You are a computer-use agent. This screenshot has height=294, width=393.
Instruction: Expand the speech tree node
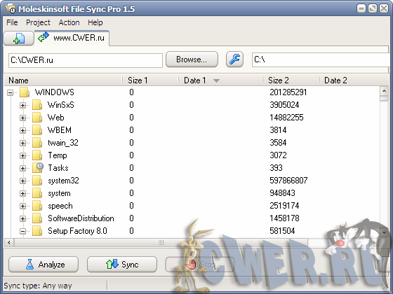22,206
